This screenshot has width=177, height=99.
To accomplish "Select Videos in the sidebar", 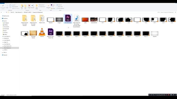I will tap(5, 34).
